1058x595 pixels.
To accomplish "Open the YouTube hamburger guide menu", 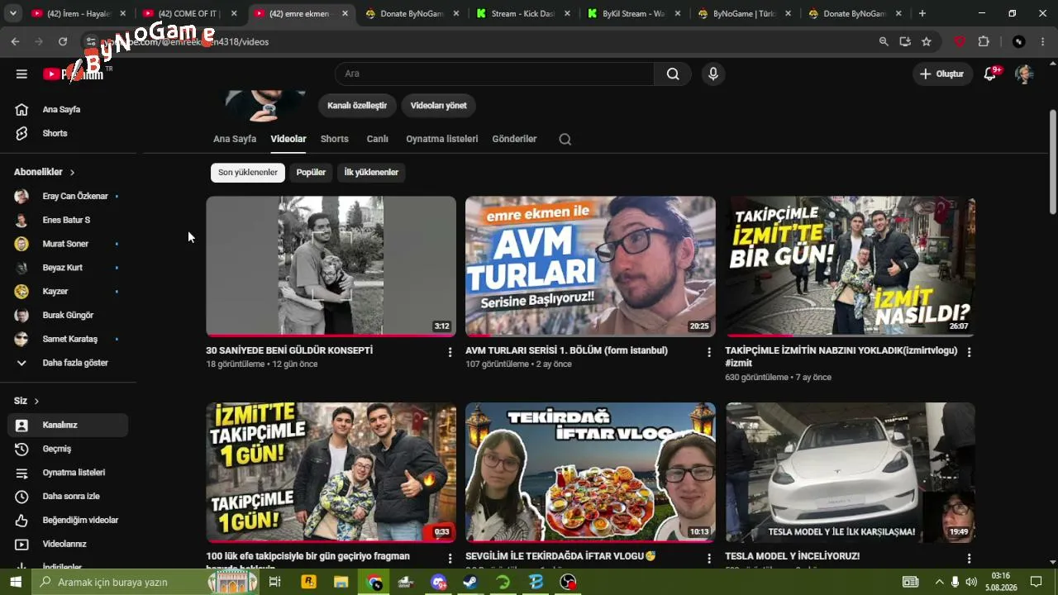I will point(21,74).
